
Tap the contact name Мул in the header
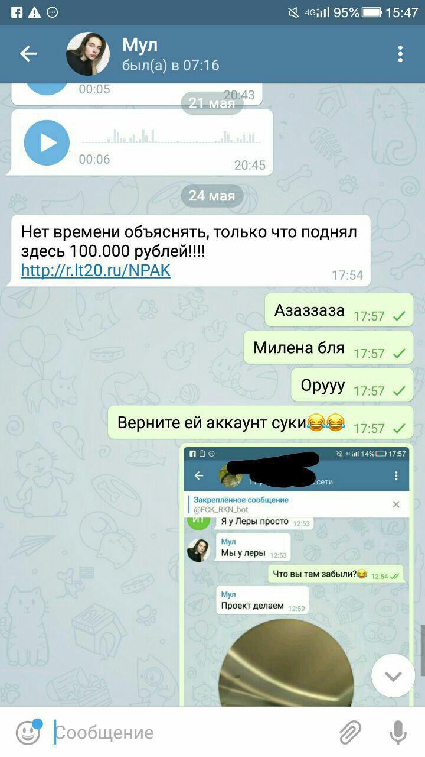click(x=140, y=44)
